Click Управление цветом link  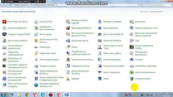pyautogui.click(x=81, y=66)
